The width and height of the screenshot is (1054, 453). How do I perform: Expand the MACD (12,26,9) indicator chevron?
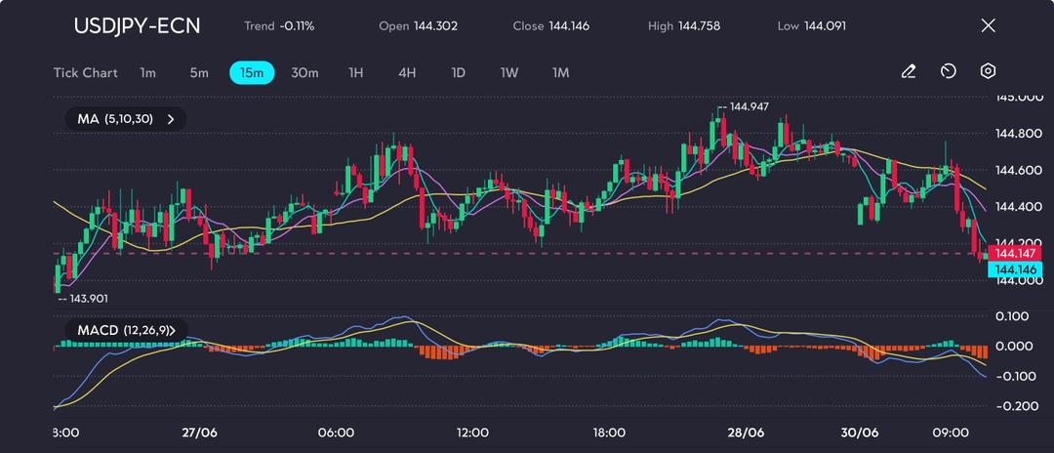click(x=183, y=331)
